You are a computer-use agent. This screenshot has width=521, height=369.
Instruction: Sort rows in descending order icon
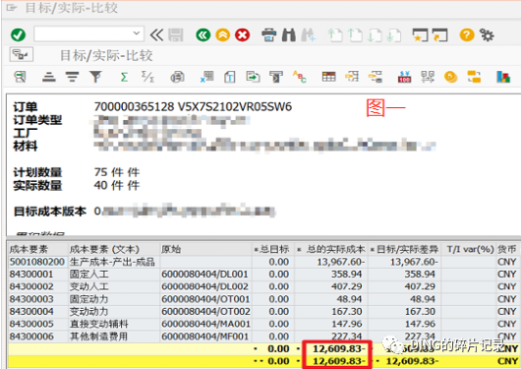(72, 77)
